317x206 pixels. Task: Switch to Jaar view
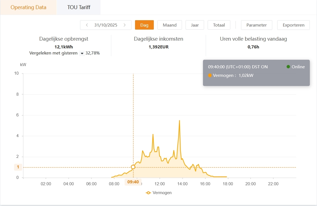(195, 25)
